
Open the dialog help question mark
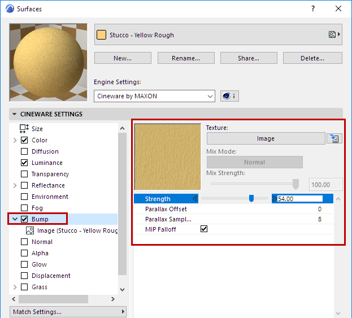tap(313, 8)
